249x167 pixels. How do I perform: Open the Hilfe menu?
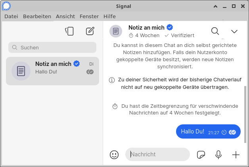tap(109, 16)
